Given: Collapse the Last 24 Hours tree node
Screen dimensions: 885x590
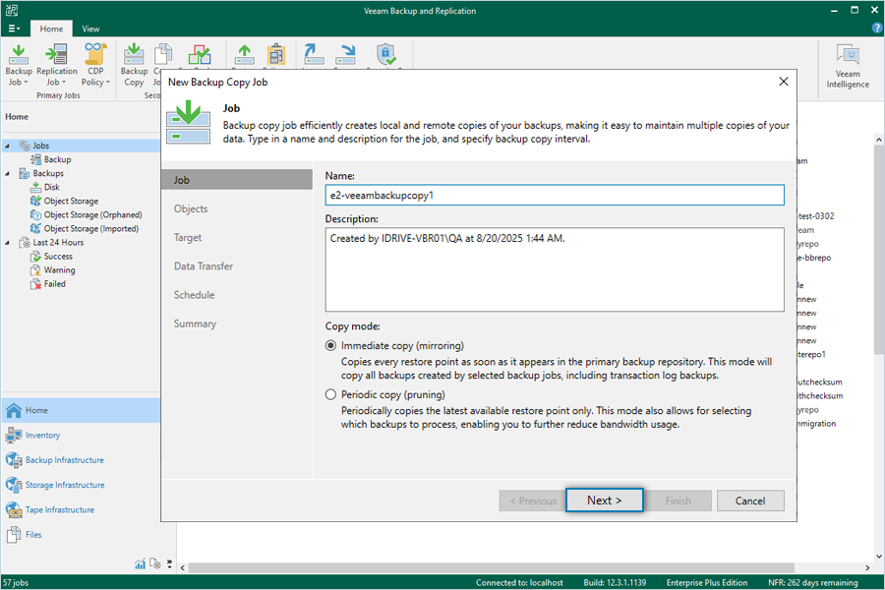Looking at the screenshot, I should click(7, 242).
